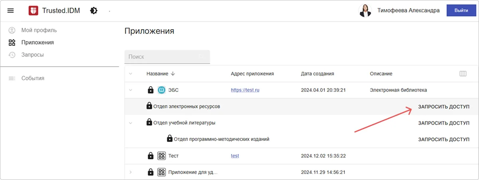The height and width of the screenshot is (180, 479).
Task: Open Мой профиль in sidebar
Action: [39, 30]
